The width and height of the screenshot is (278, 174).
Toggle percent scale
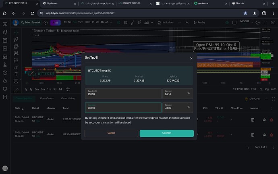(x=261, y=89)
